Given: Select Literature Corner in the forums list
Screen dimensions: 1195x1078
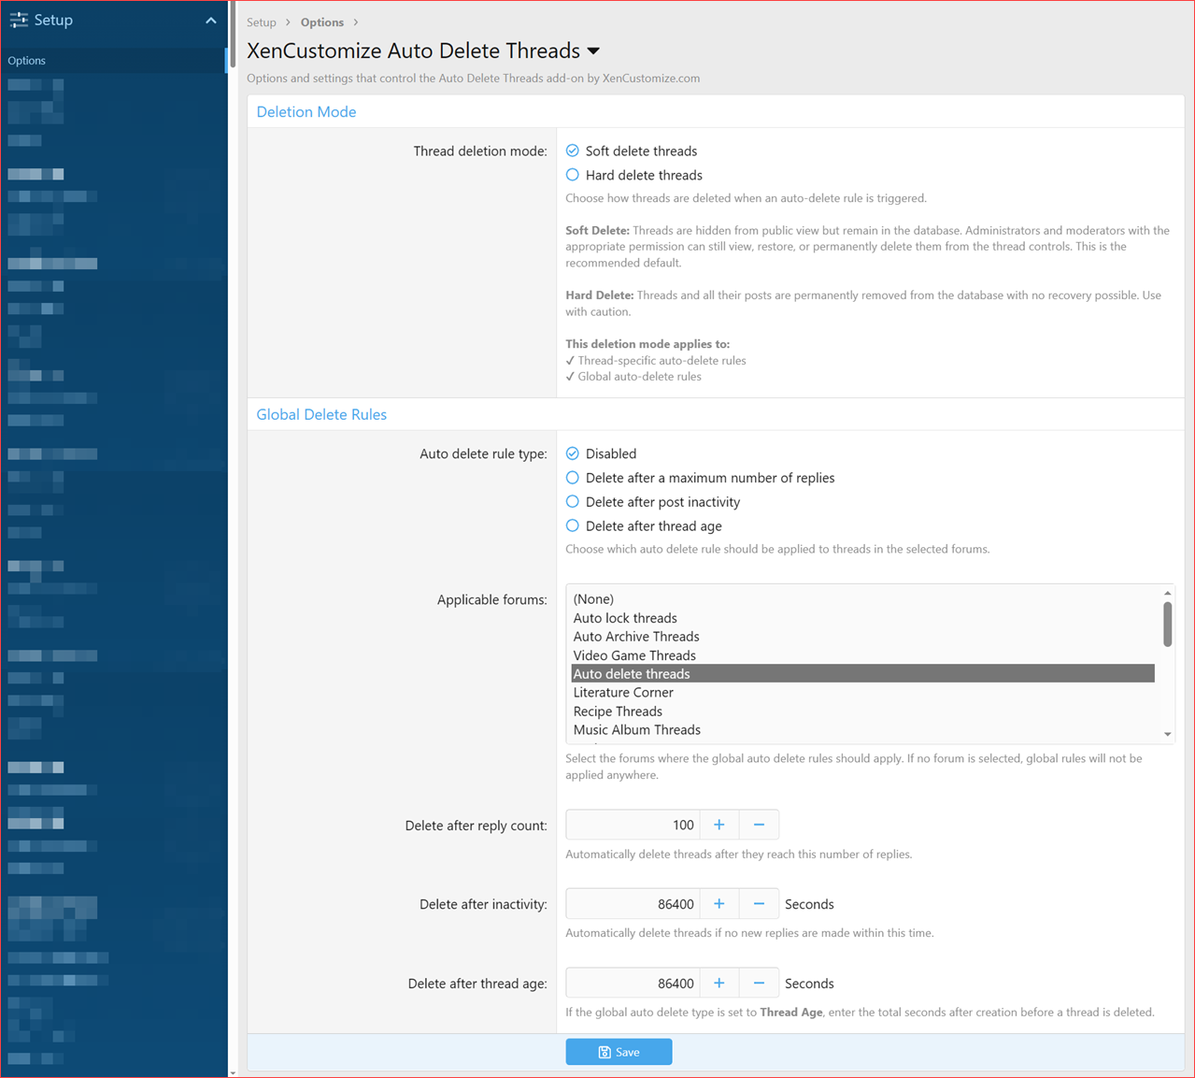Looking at the screenshot, I should coord(623,692).
